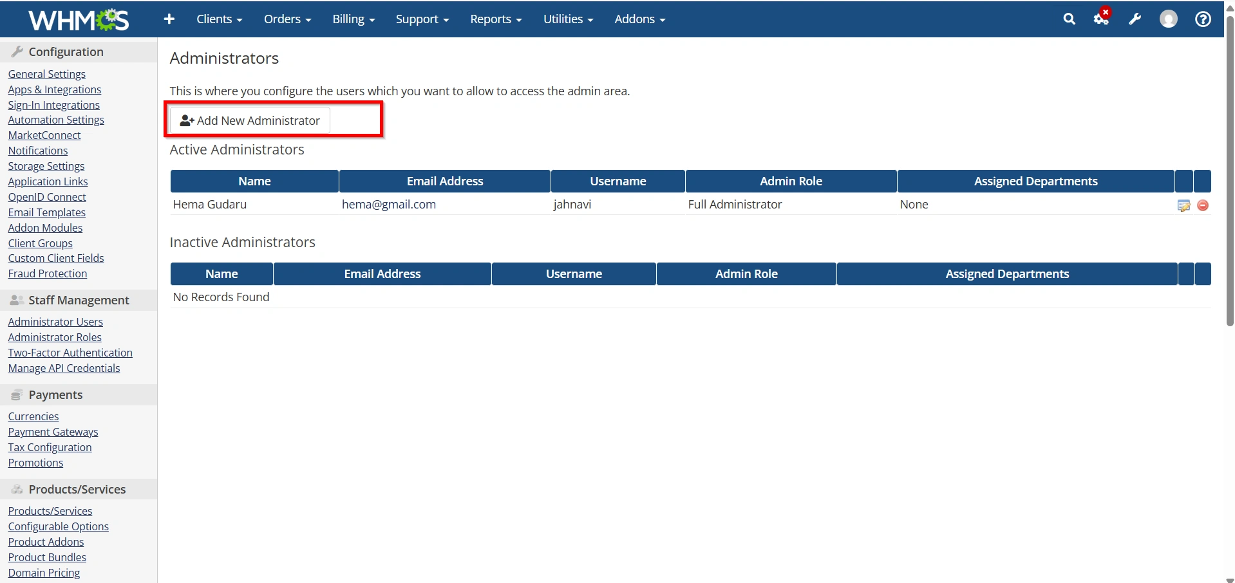
Task: Open Apps & Integrations link
Action: pyautogui.click(x=55, y=89)
